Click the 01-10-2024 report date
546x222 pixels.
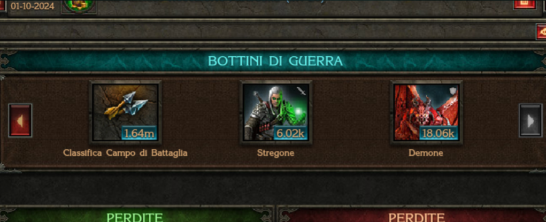tap(33, 6)
